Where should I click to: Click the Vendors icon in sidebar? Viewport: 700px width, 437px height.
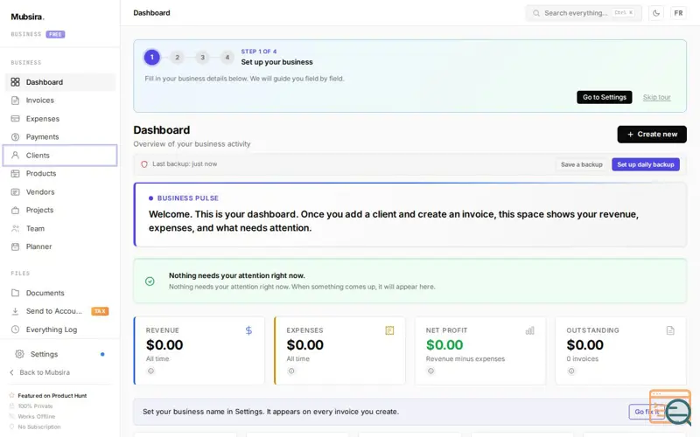tap(15, 191)
